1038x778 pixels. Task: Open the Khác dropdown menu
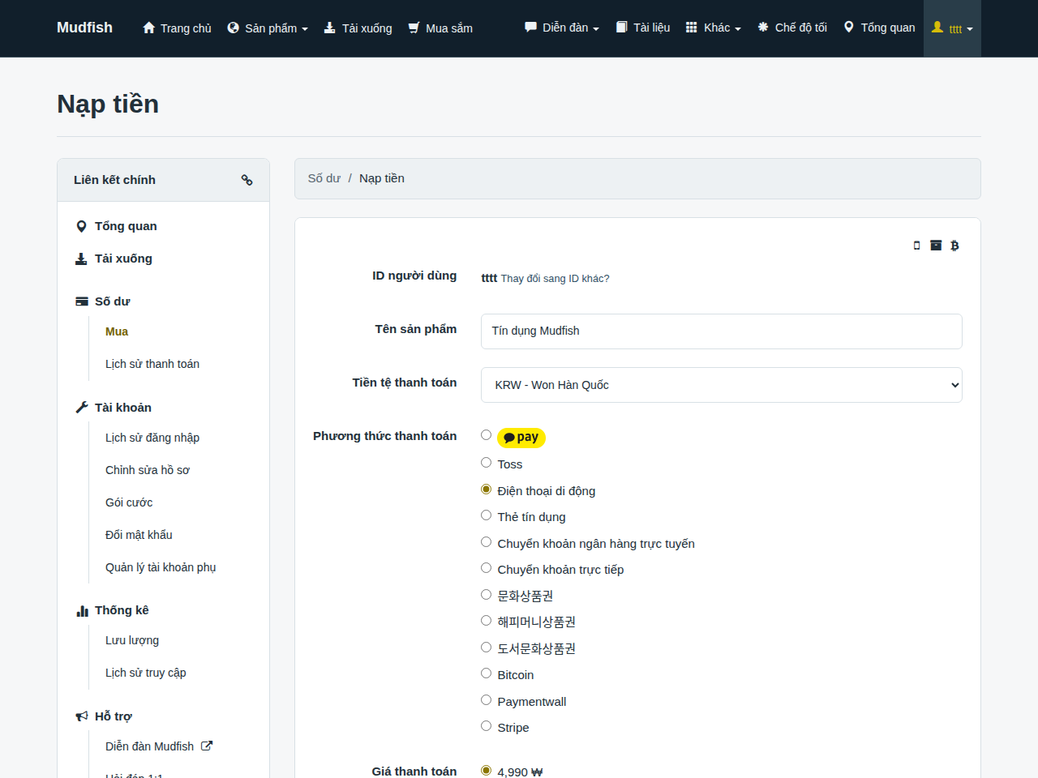[x=714, y=28]
